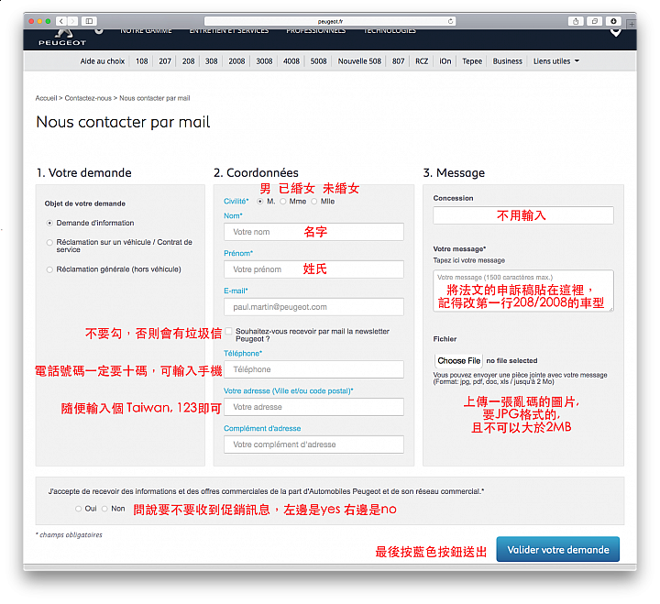The height and width of the screenshot is (604, 660).
Task: Open the 807 model menu item
Action: [398, 61]
